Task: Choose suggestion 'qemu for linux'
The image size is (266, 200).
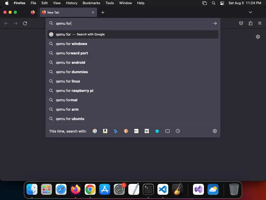Action: (x=133, y=81)
